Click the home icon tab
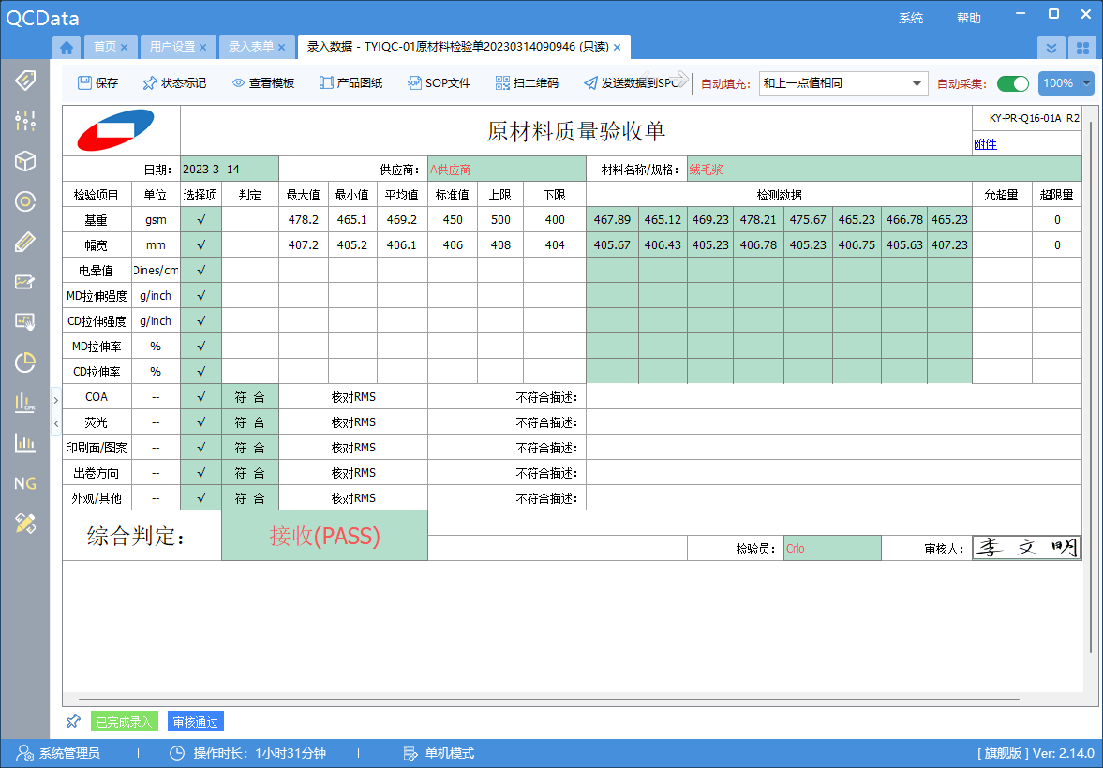This screenshot has width=1103, height=768. [x=67, y=47]
